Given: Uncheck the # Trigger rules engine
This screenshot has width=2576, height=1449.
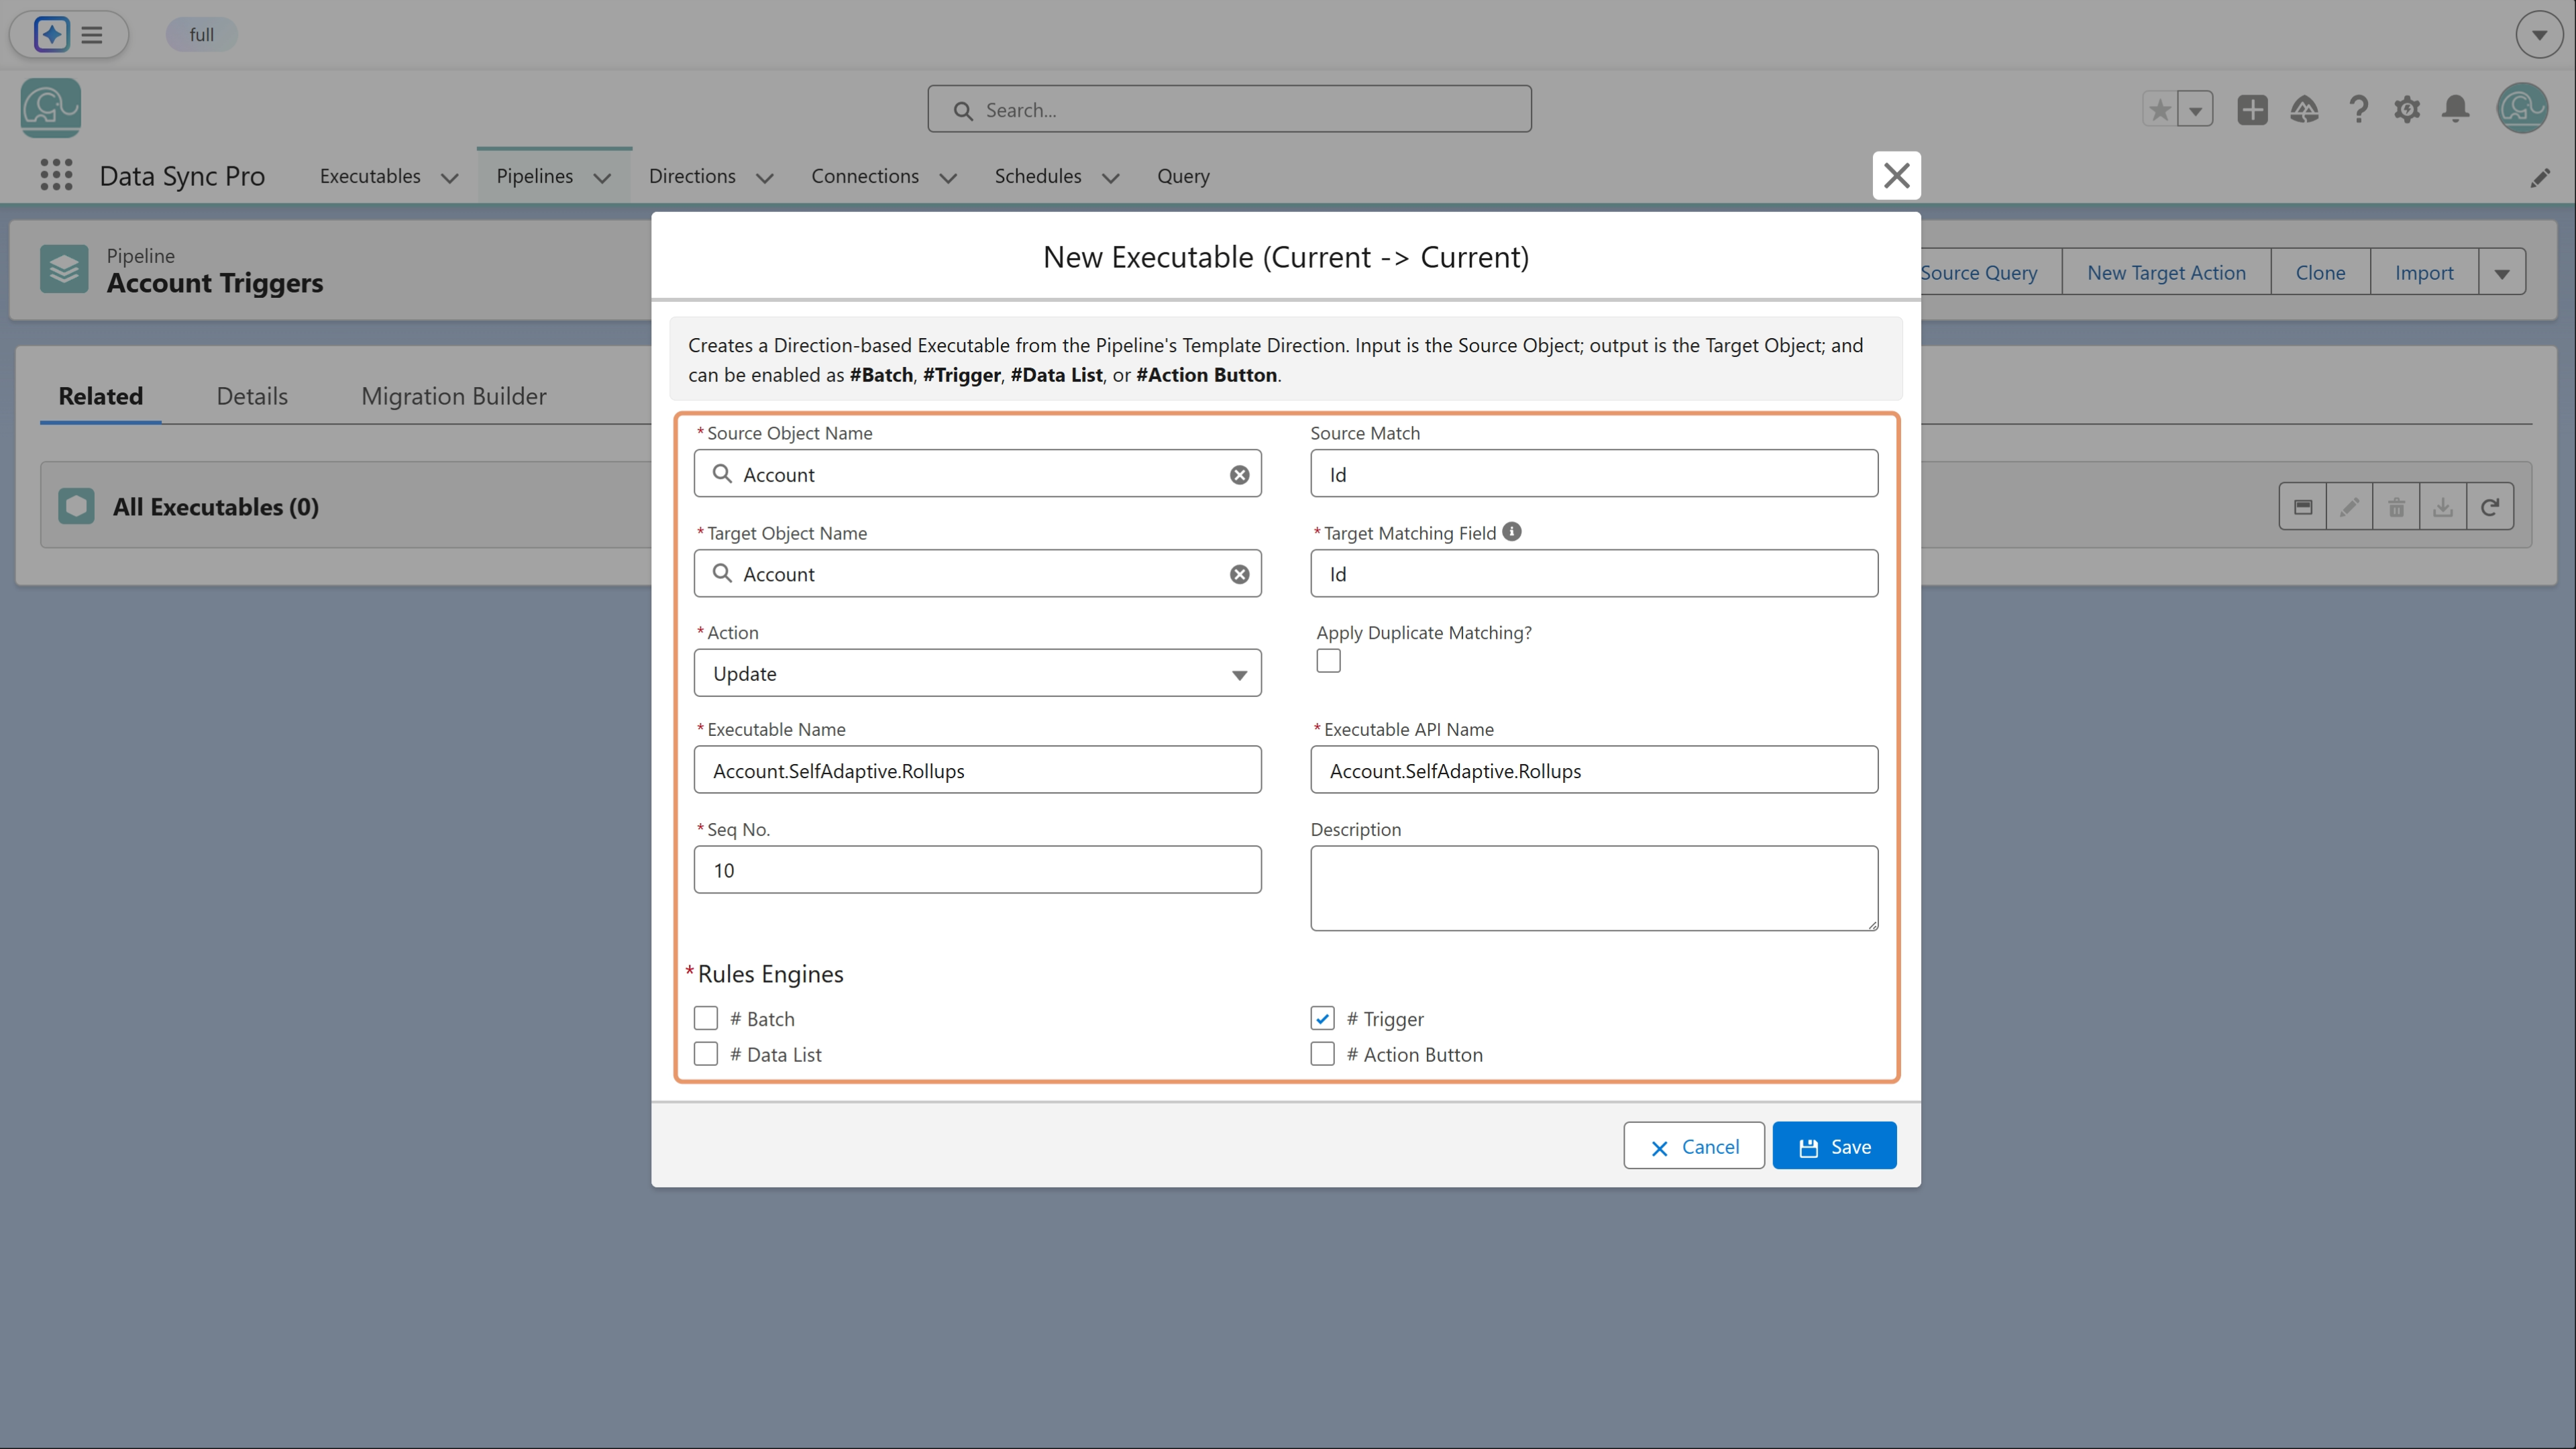Looking at the screenshot, I should [x=1322, y=1018].
